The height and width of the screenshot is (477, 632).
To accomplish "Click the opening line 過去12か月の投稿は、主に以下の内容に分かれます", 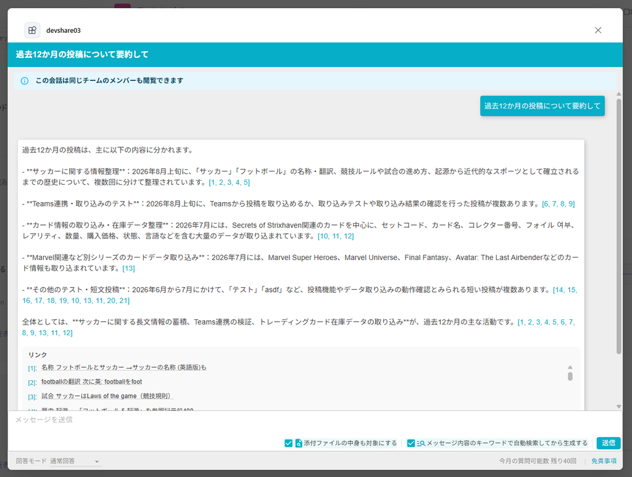I will [107, 150].
